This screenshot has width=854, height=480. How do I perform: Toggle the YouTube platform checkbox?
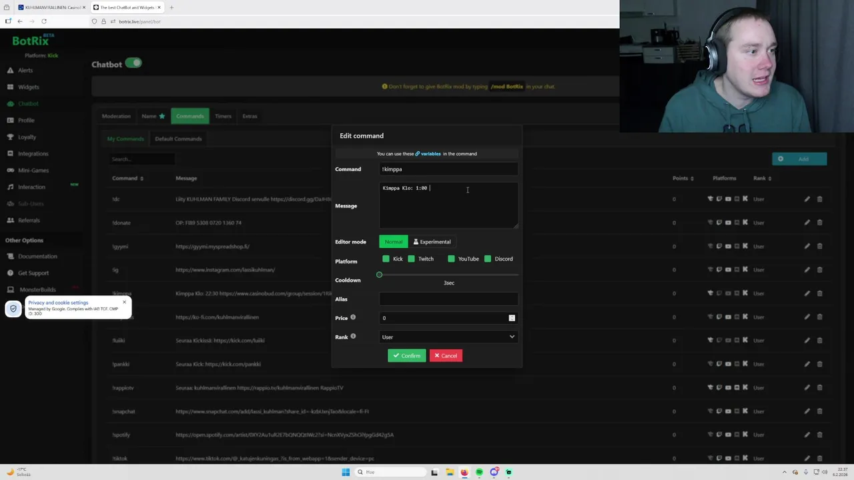(451, 259)
